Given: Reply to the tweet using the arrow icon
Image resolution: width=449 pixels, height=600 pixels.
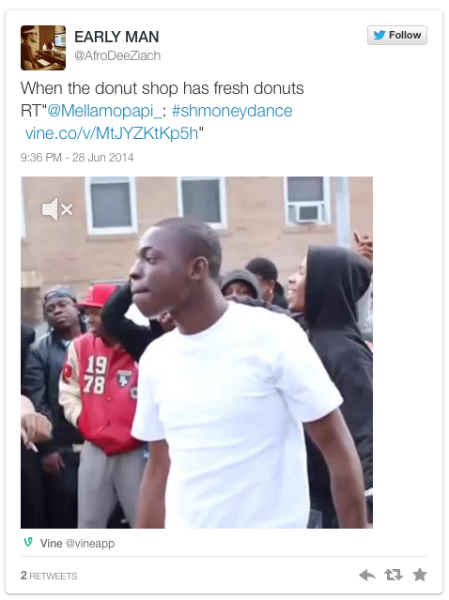Looking at the screenshot, I should [367, 576].
